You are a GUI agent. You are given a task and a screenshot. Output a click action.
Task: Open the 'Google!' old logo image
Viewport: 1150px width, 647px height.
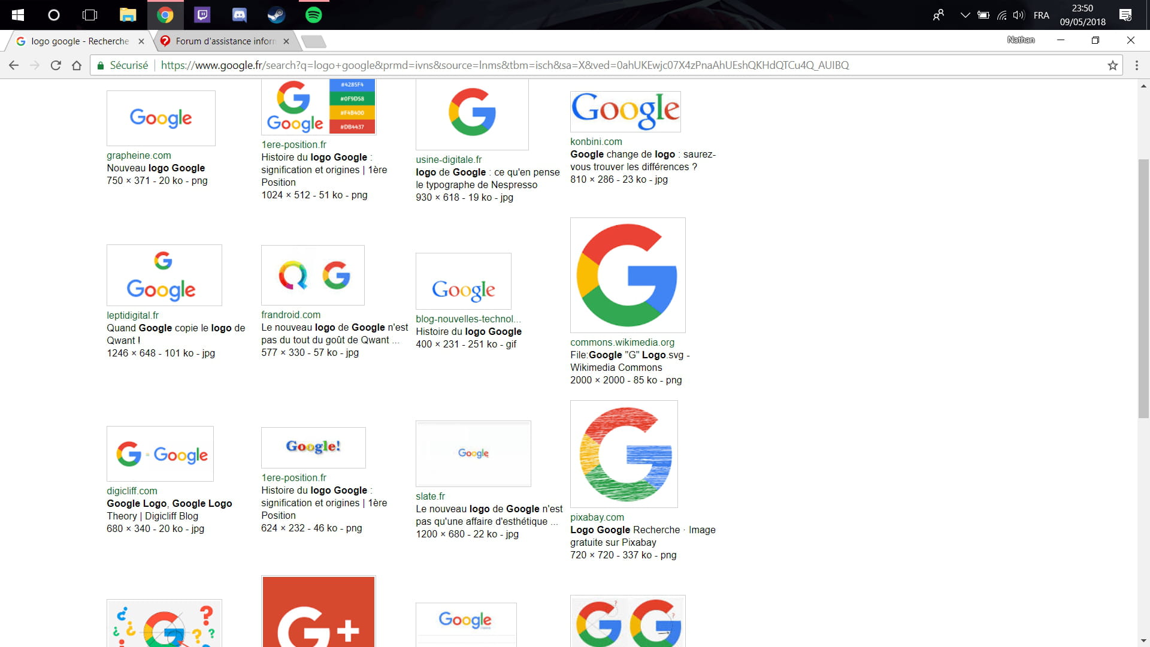[x=313, y=448]
